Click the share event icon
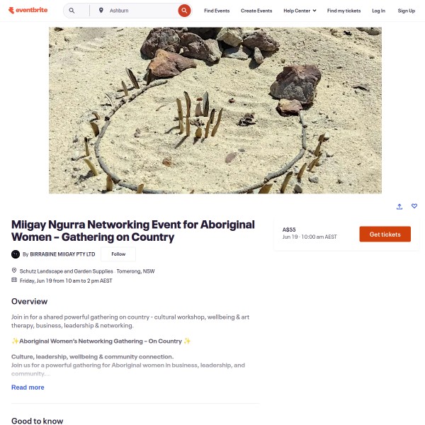Viewport: 425px width, 425px height. (x=399, y=207)
